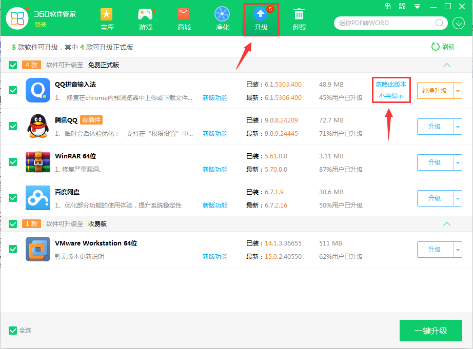Open the 游戏 games section
The height and width of the screenshot is (349, 473).
pos(146,19)
